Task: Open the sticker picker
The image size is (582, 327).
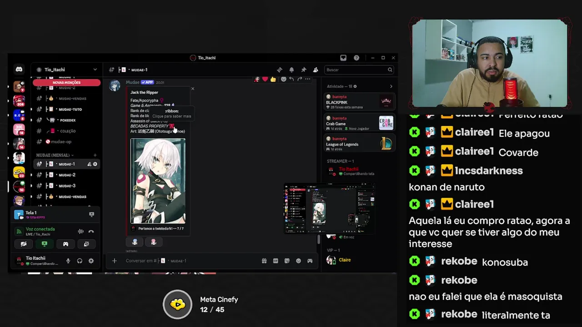Action: (287, 261)
